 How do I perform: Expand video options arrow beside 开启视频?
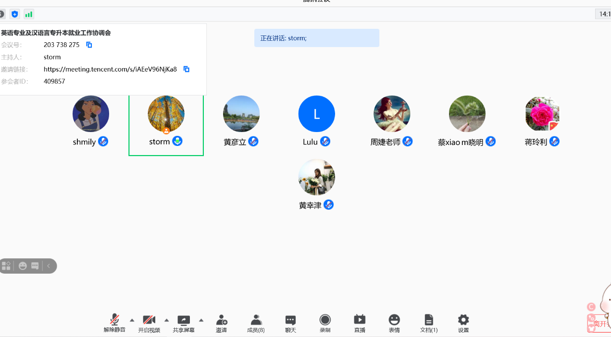point(167,320)
